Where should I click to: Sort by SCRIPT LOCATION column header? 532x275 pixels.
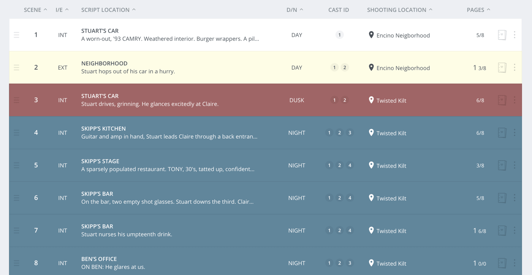point(108,10)
